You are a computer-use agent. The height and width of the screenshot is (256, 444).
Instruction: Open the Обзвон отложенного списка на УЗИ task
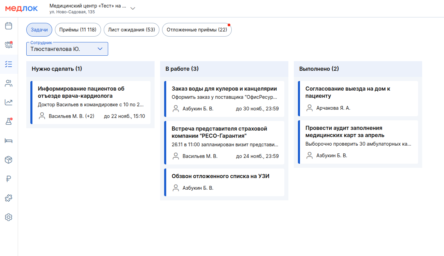coord(225,182)
